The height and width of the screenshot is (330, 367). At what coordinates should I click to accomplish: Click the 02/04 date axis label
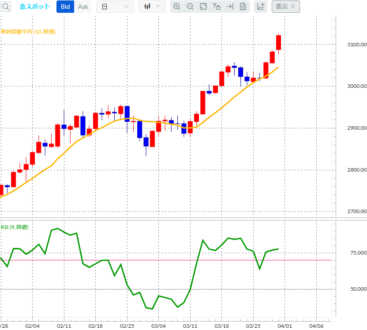[x=32, y=326]
